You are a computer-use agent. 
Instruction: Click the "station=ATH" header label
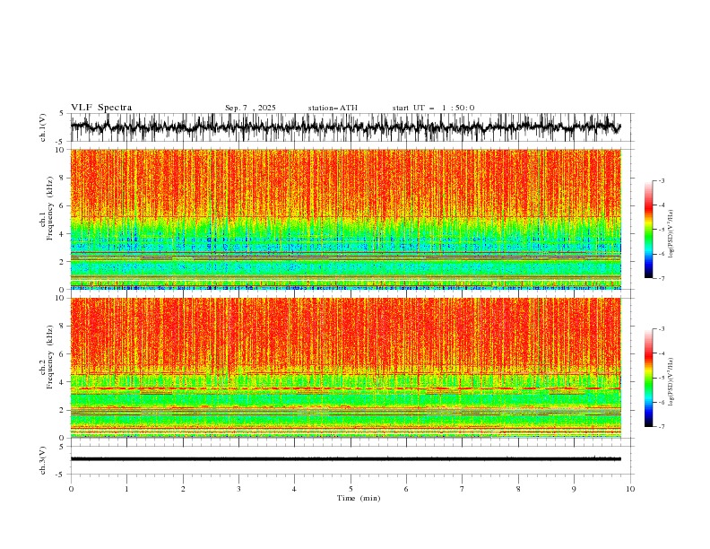click(x=333, y=108)
